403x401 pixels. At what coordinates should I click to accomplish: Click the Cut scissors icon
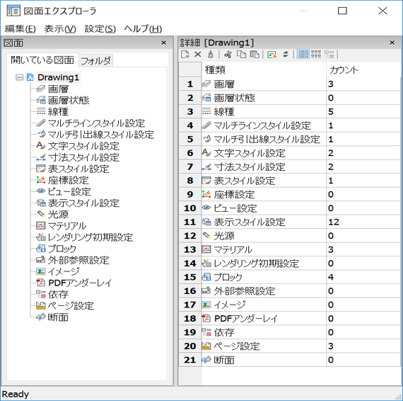[x=228, y=55]
